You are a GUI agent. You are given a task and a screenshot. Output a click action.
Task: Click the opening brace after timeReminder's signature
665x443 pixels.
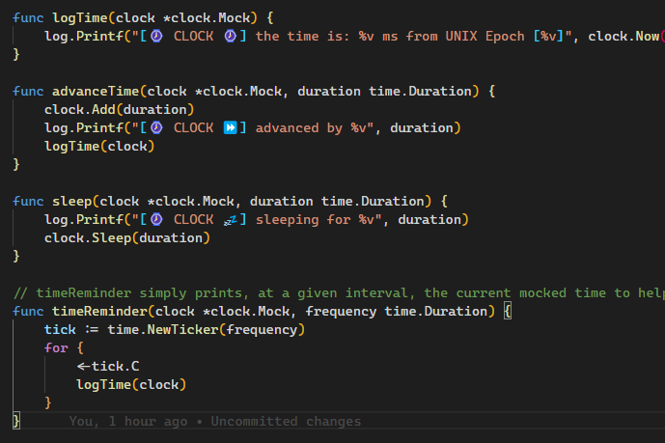508,312
